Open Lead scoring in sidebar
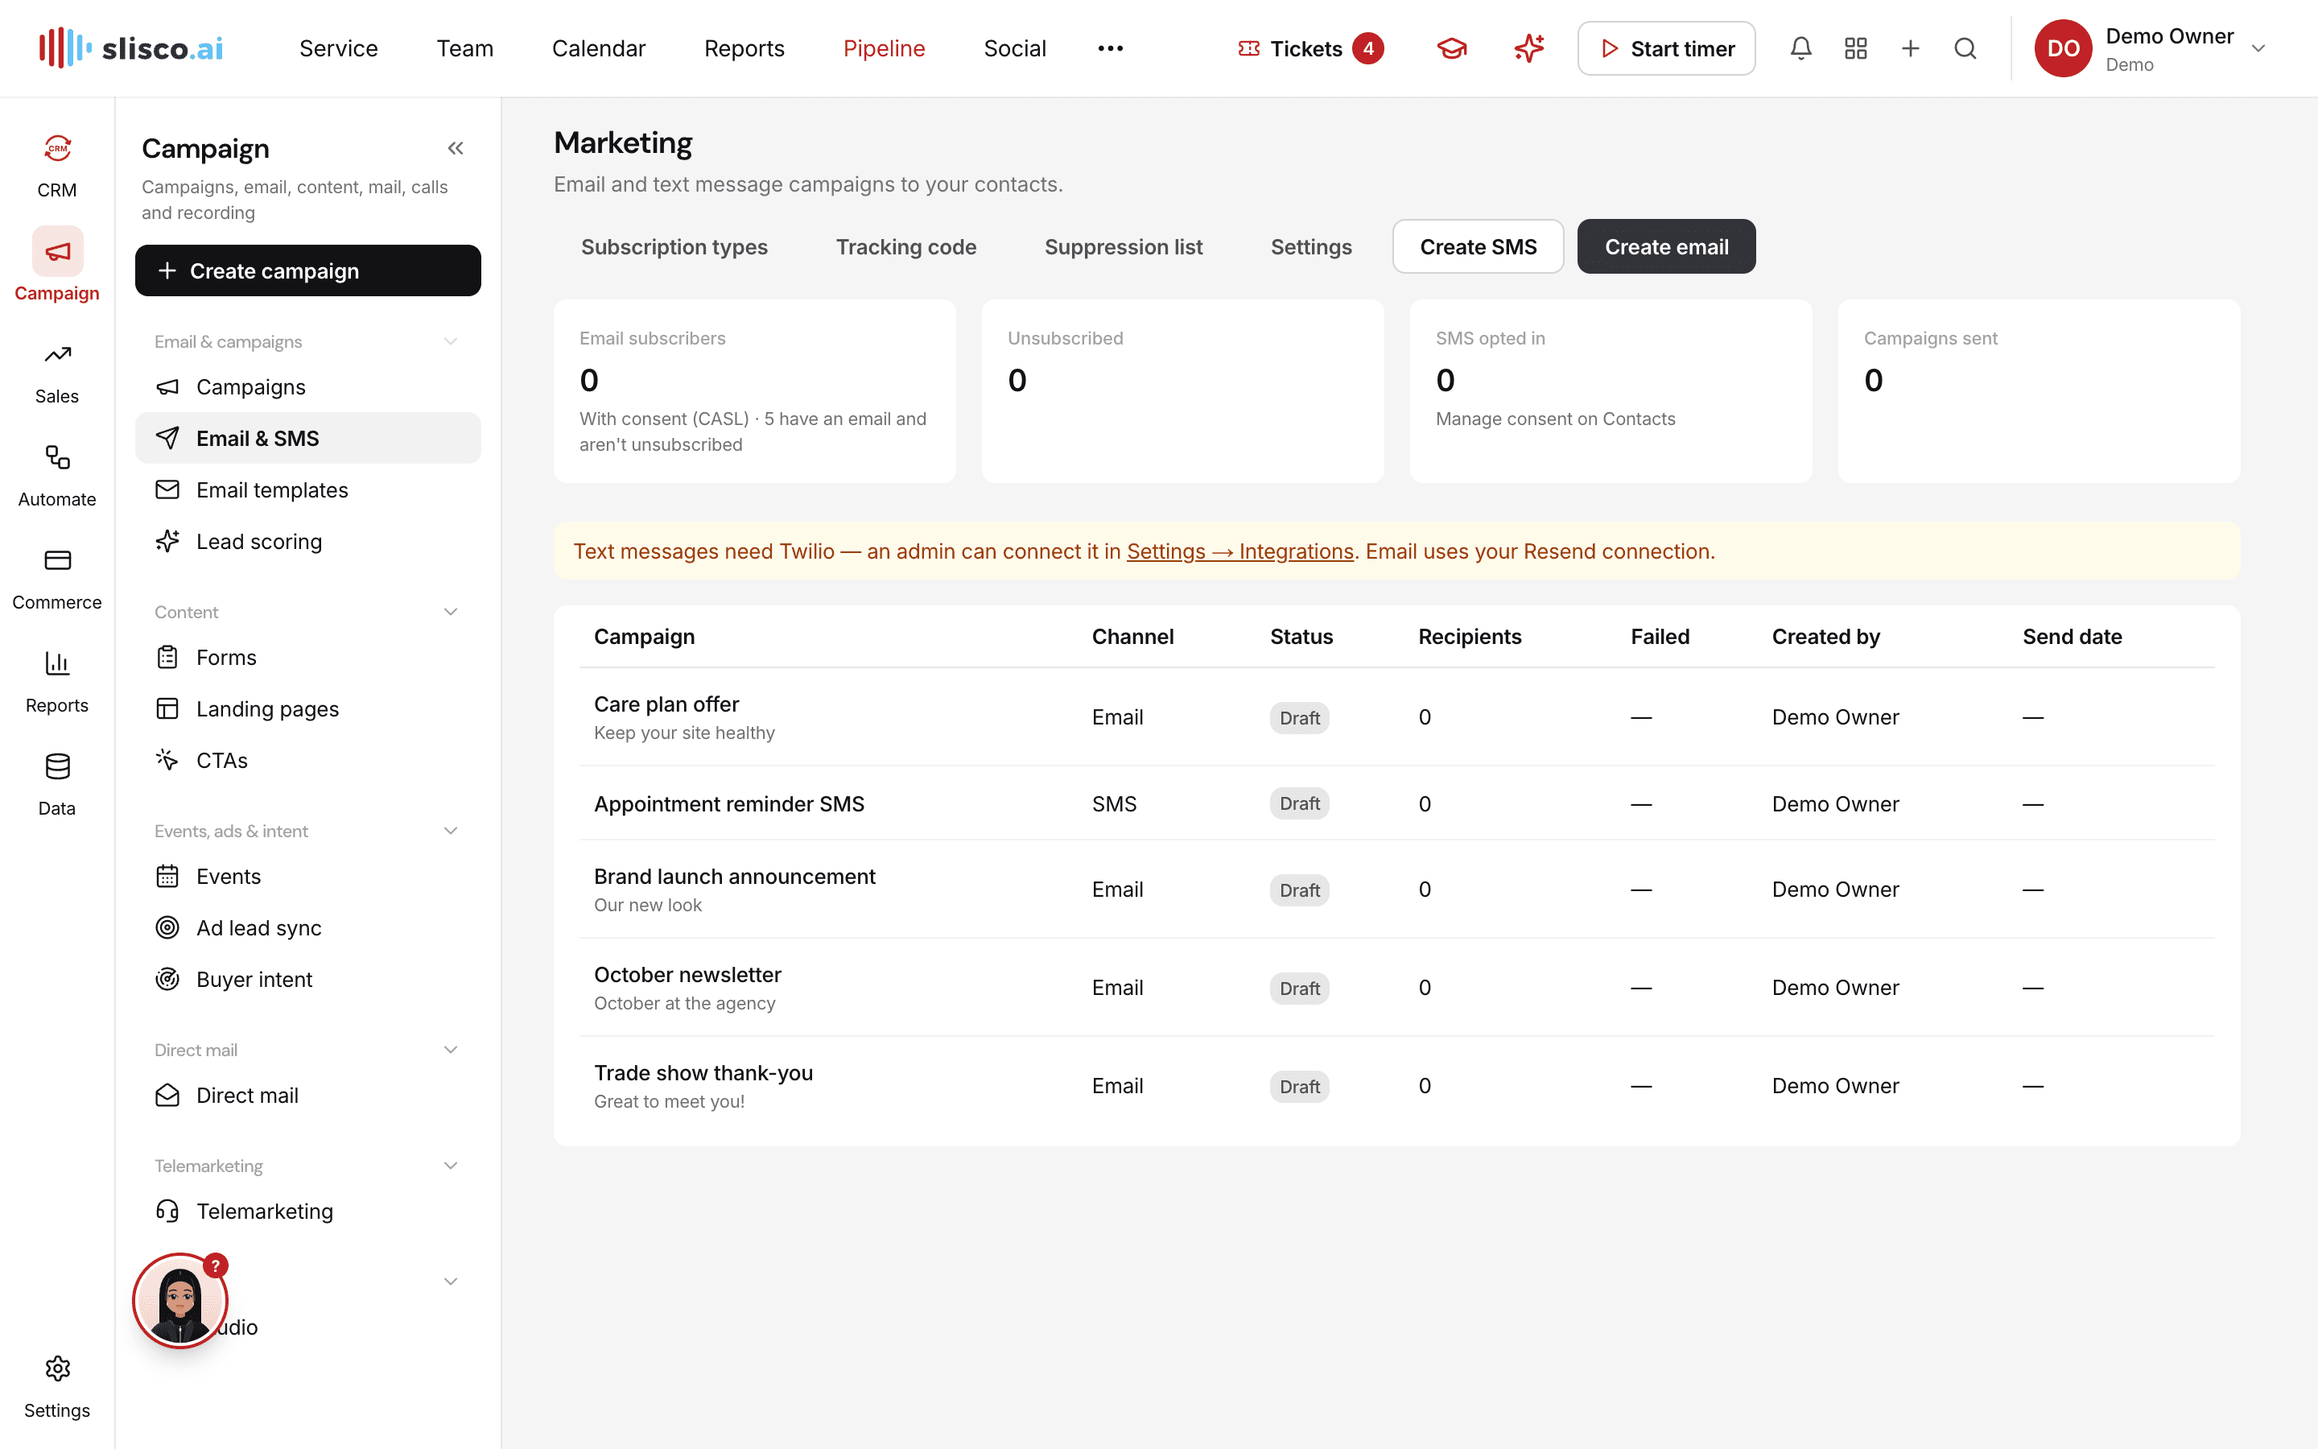This screenshot has height=1449, width=2318. [x=307, y=542]
